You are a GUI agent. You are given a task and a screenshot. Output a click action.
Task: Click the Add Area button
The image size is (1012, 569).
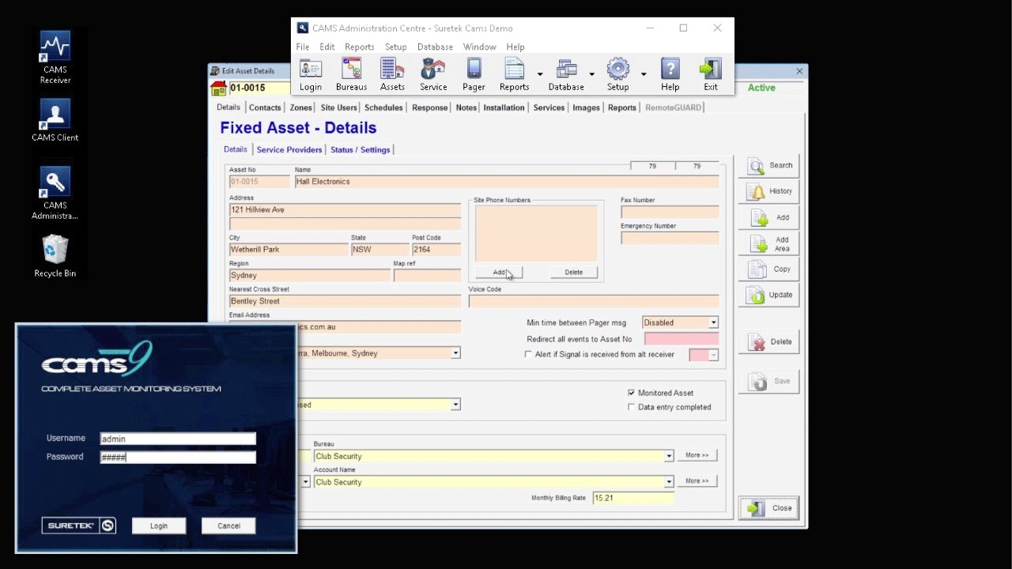769,243
